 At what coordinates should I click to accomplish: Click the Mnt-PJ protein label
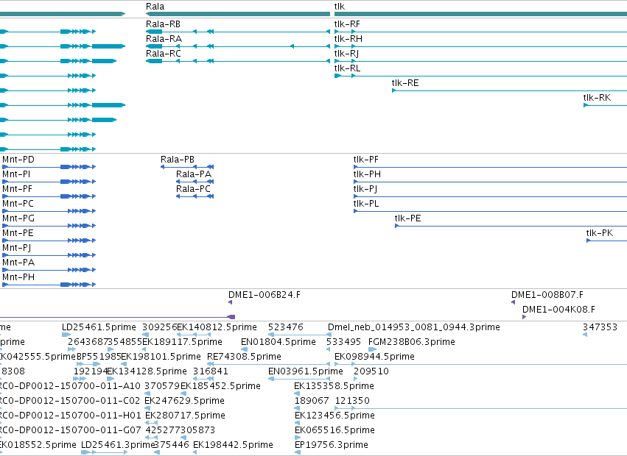click(16, 249)
